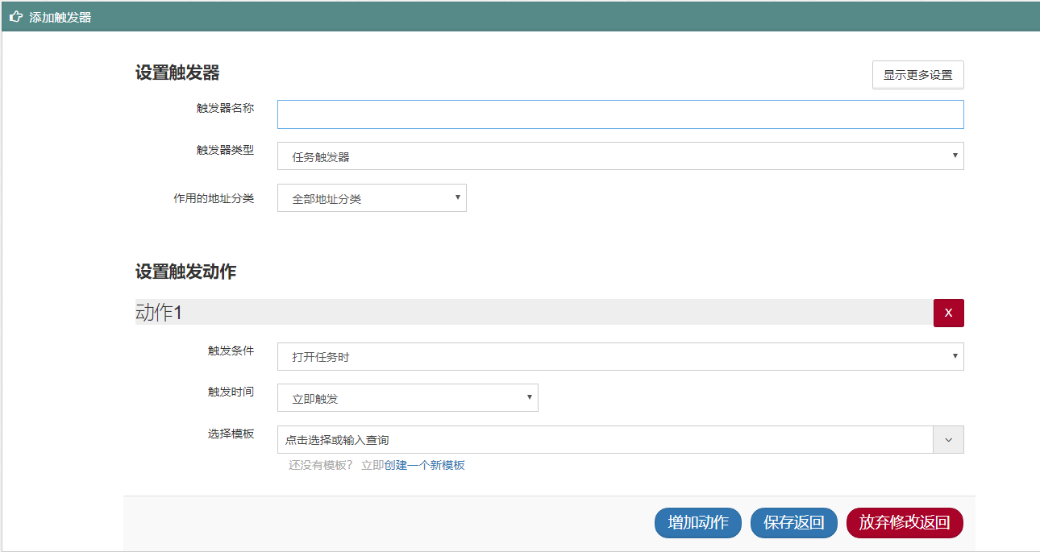Click the 设置触发器 section heading
This screenshot has height=552, width=1040.
[x=177, y=73]
